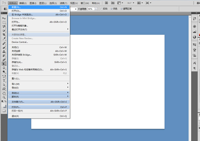Viewport: 200px width, 141px height.
Task: Expand the 脚本(R) submenu
Action: pyautogui.click(x=39, y=97)
